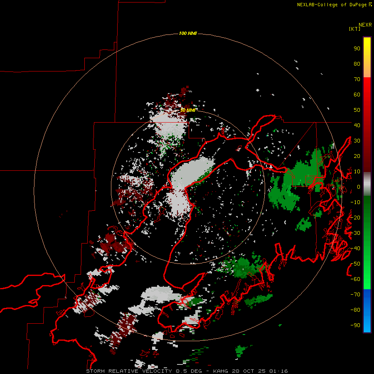Click the 80 value on velocity scale
374x374 pixels.
[x=357, y=64]
